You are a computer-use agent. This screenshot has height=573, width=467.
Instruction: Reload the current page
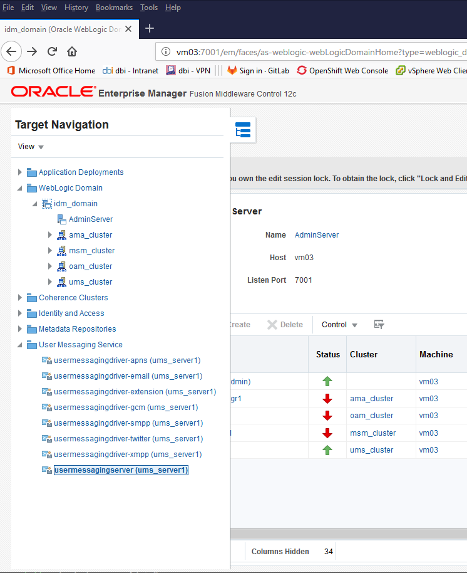[x=52, y=51]
